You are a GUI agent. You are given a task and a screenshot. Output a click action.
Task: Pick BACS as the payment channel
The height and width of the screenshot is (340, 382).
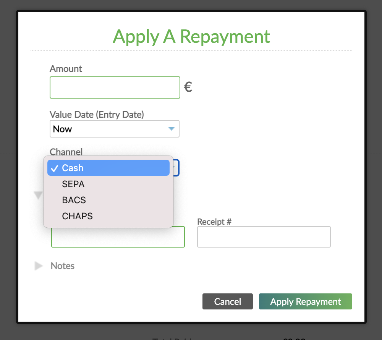74,200
